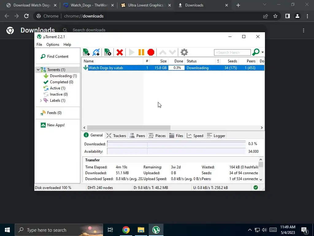Image resolution: width=314 pixels, height=236 pixels.
Task: Select Torrents (1) category
Action: [x=56, y=70]
